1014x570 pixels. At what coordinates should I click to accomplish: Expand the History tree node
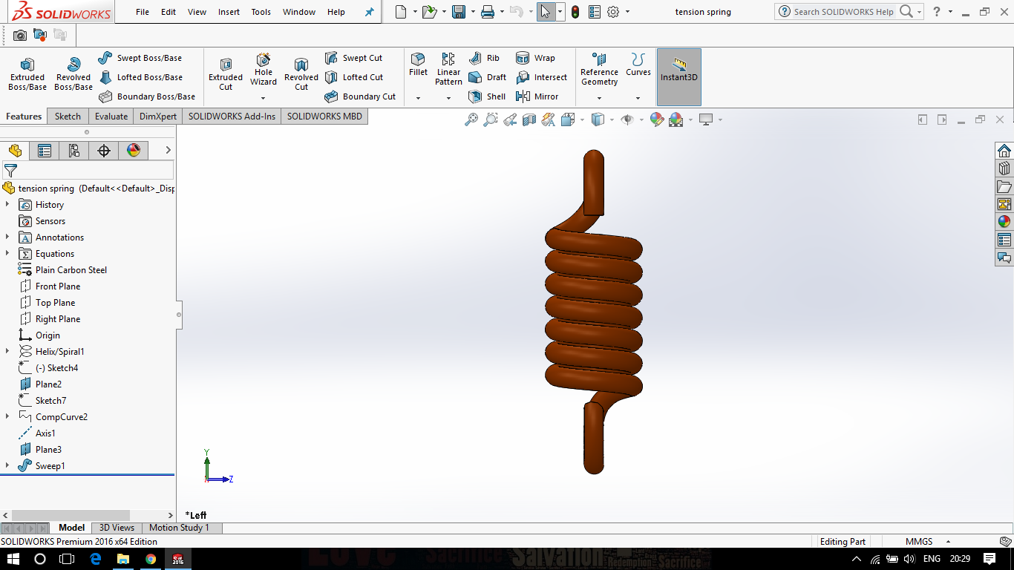(7, 204)
